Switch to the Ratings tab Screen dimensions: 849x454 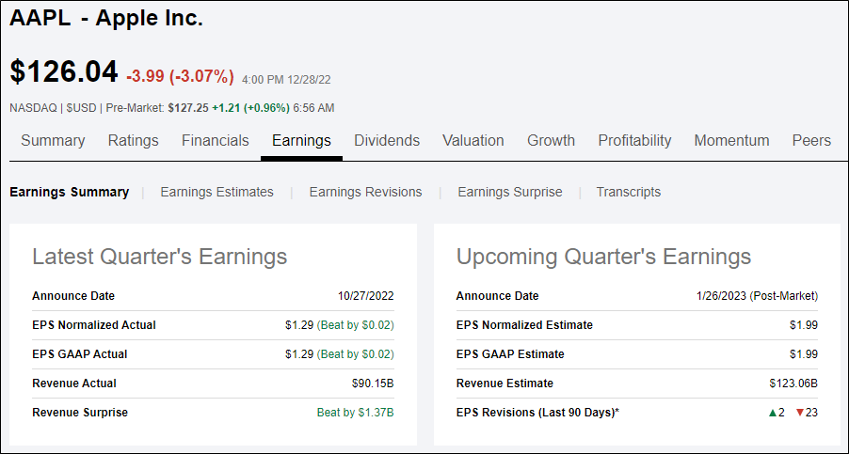pyautogui.click(x=134, y=141)
